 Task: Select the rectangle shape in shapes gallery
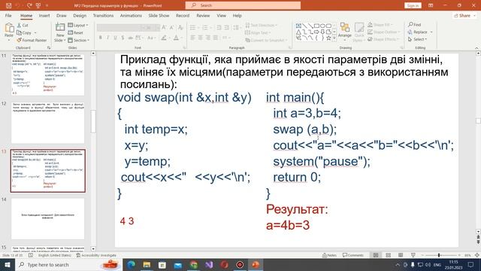316,26
